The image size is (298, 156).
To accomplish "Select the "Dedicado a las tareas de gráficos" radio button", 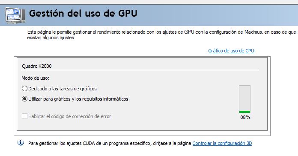I will click(24, 89).
